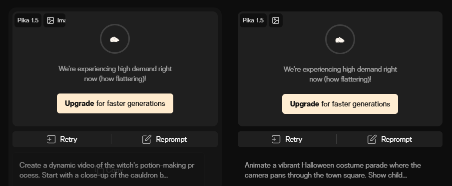The height and width of the screenshot is (186, 452).
Task: Click the left card's high demand message
Action: click(x=115, y=74)
